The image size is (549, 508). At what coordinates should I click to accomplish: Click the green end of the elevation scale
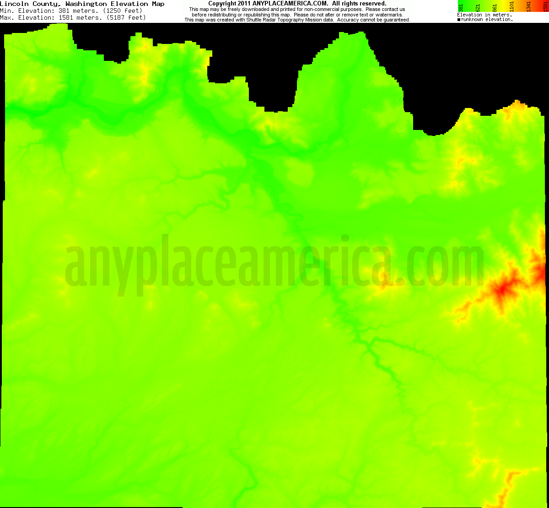[x=460, y=2]
